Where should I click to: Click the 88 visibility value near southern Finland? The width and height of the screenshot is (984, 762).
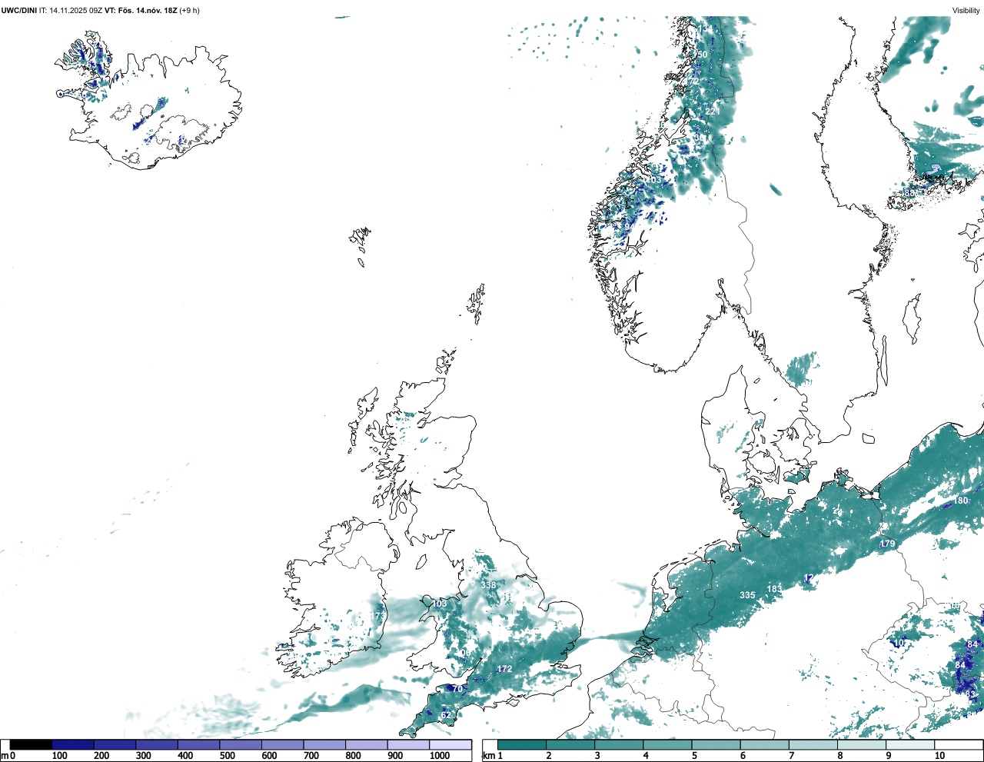[x=909, y=193]
